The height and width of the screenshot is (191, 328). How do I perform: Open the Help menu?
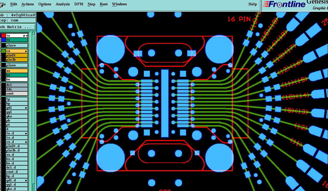pyautogui.click(x=253, y=4)
